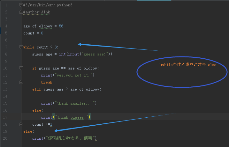Click the 'while' keyword
Image resolution: width=229 pixels, height=147 pixels.
pos(29,47)
